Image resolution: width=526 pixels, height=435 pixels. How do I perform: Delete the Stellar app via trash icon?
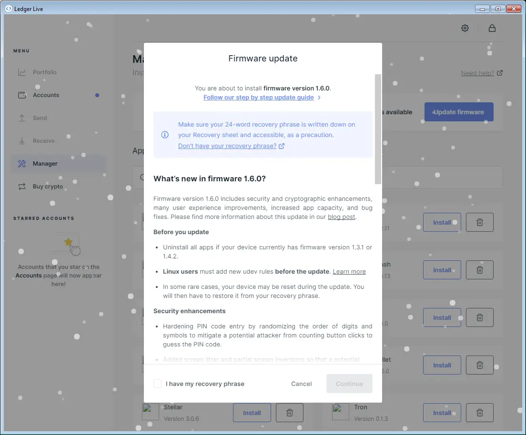pyautogui.click(x=290, y=413)
